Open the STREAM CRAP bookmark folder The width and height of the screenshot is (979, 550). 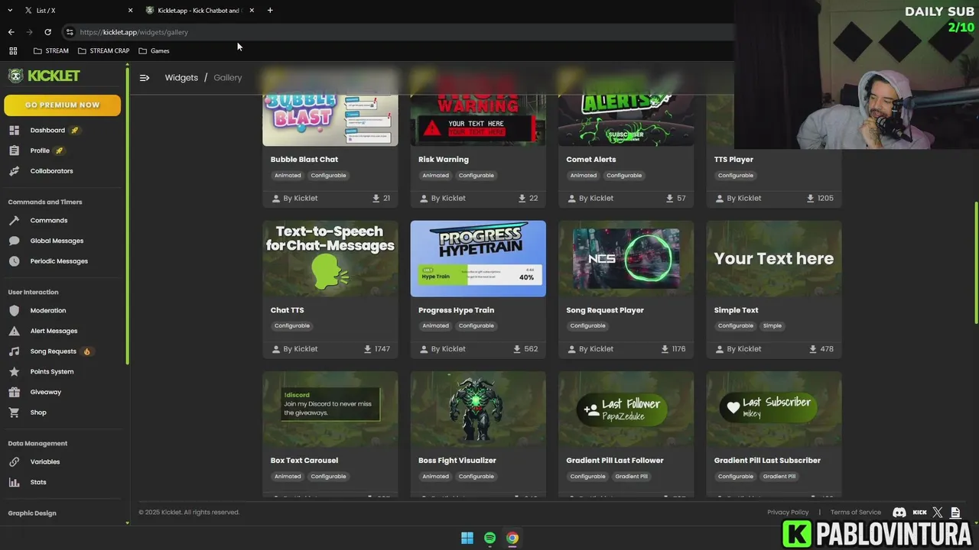(x=103, y=50)
